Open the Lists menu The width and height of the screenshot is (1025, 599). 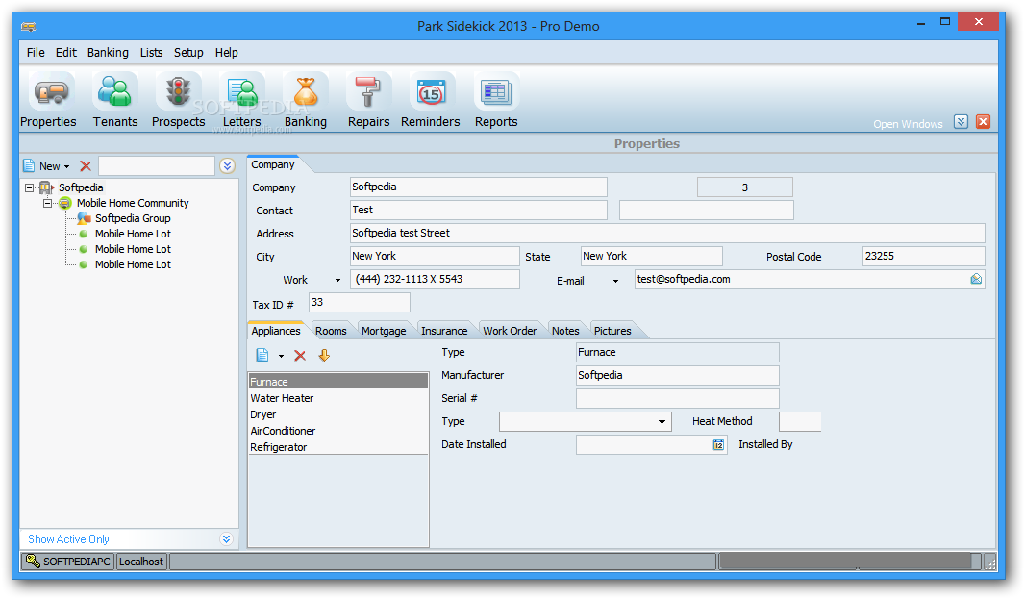tap(151, 52)
